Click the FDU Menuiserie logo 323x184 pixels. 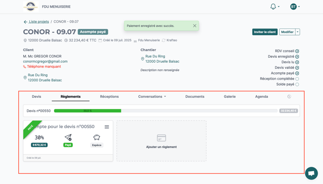pyautogui.click(x=31, y=6)
